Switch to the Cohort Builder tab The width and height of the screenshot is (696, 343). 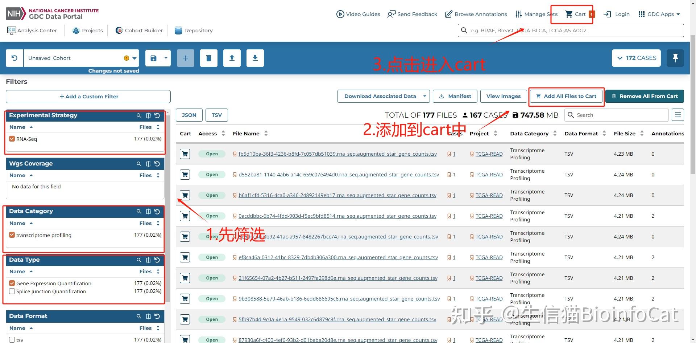139,30
